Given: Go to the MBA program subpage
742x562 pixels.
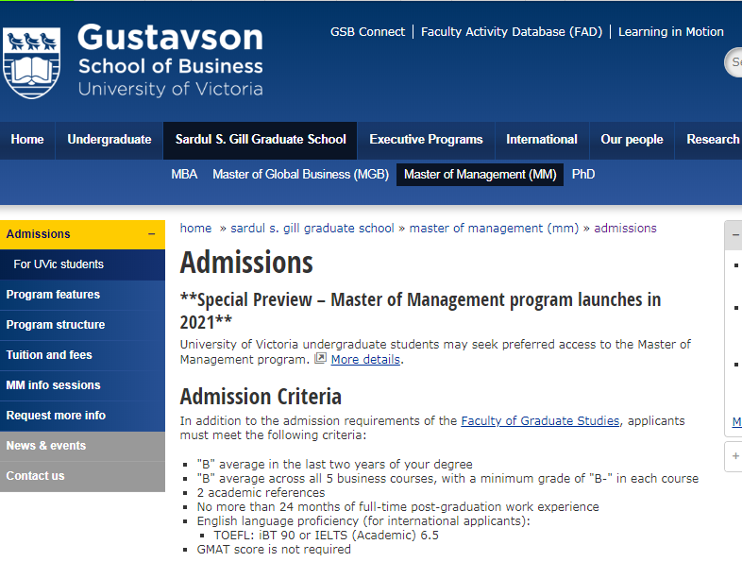Looking at the screenshot, I should tap(184, 175).
